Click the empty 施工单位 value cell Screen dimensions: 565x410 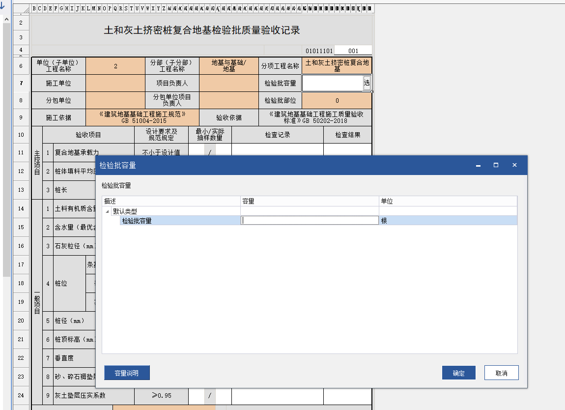pyautogui.click(x=115, y=83)
